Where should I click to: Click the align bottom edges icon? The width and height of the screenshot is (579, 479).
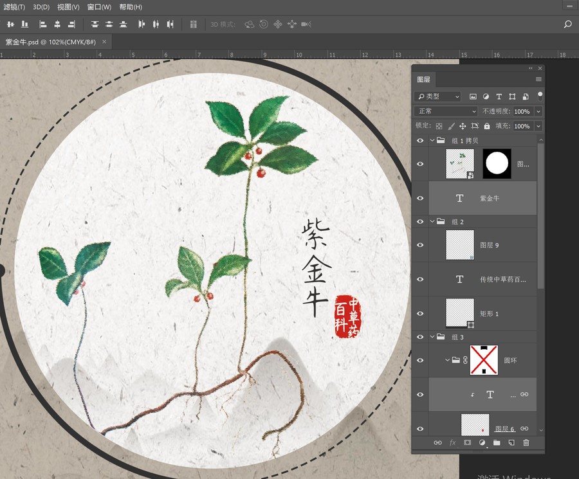click(x=24, y=24)
